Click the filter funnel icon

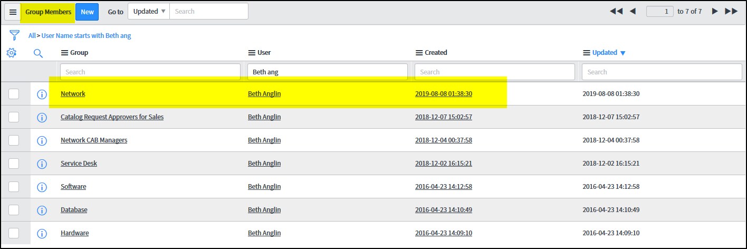click(14, 35)
